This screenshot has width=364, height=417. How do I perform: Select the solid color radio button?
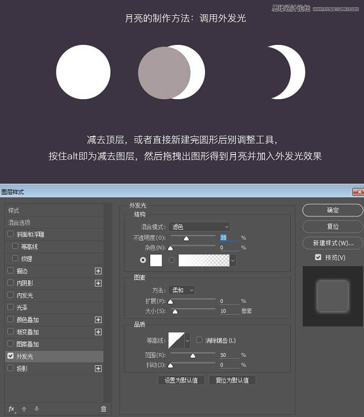[x=143, y=260]
